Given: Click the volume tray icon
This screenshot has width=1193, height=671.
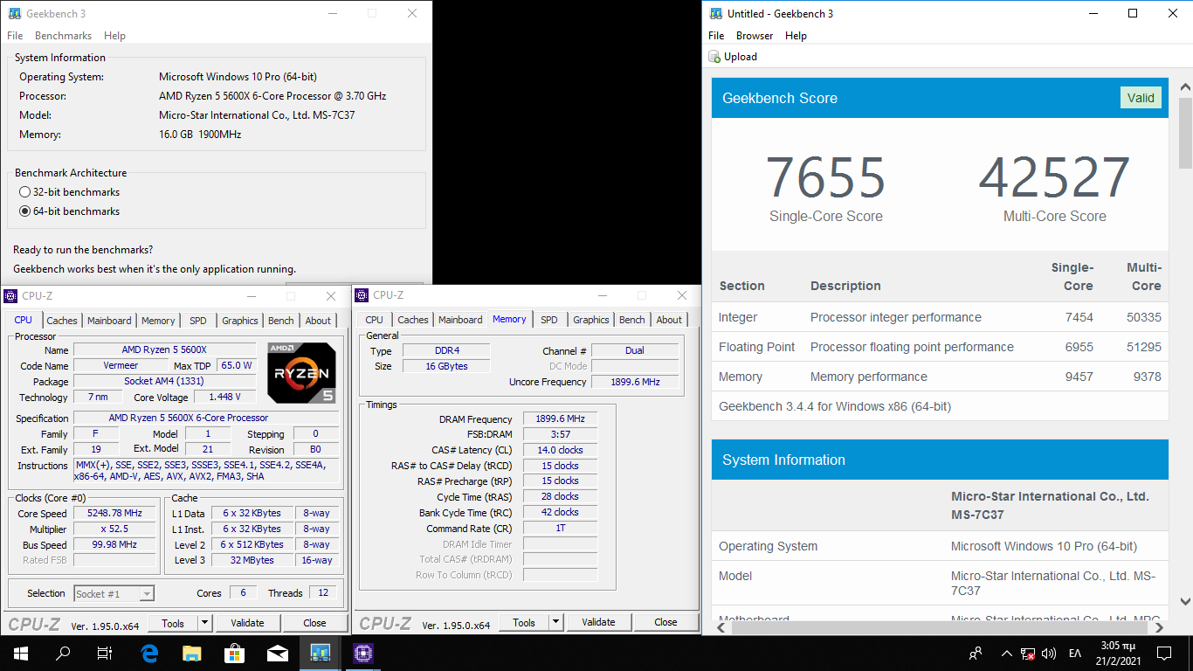Looking at the screenshot, I should (1049, 653).
